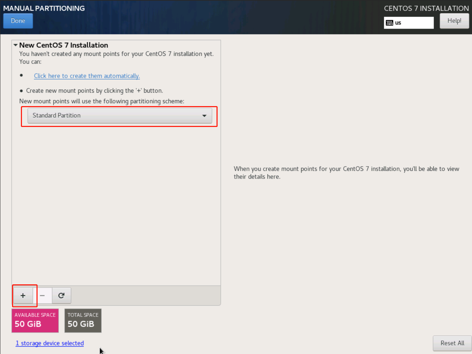
Task: Click the MANUAL PARTITIONING title text
Action: tap(44, 8)
